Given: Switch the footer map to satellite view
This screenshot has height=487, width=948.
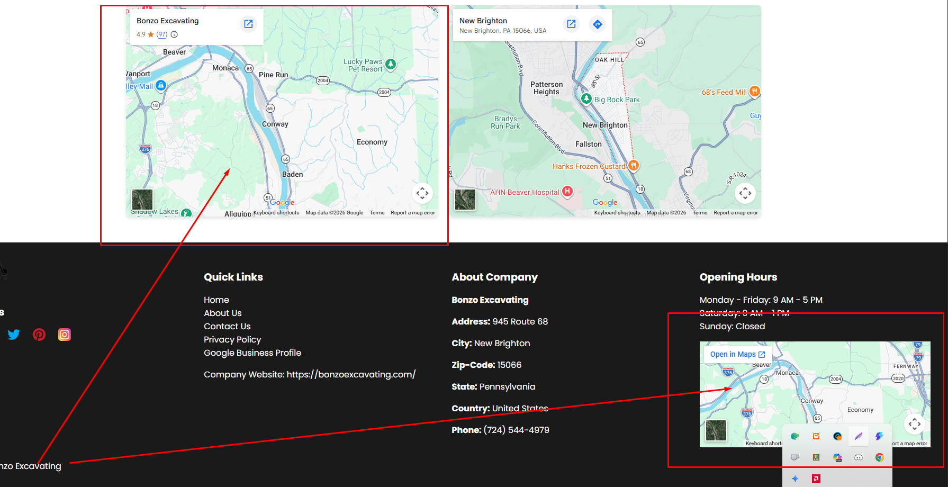Looking at the screenshot, I should 716,430.
